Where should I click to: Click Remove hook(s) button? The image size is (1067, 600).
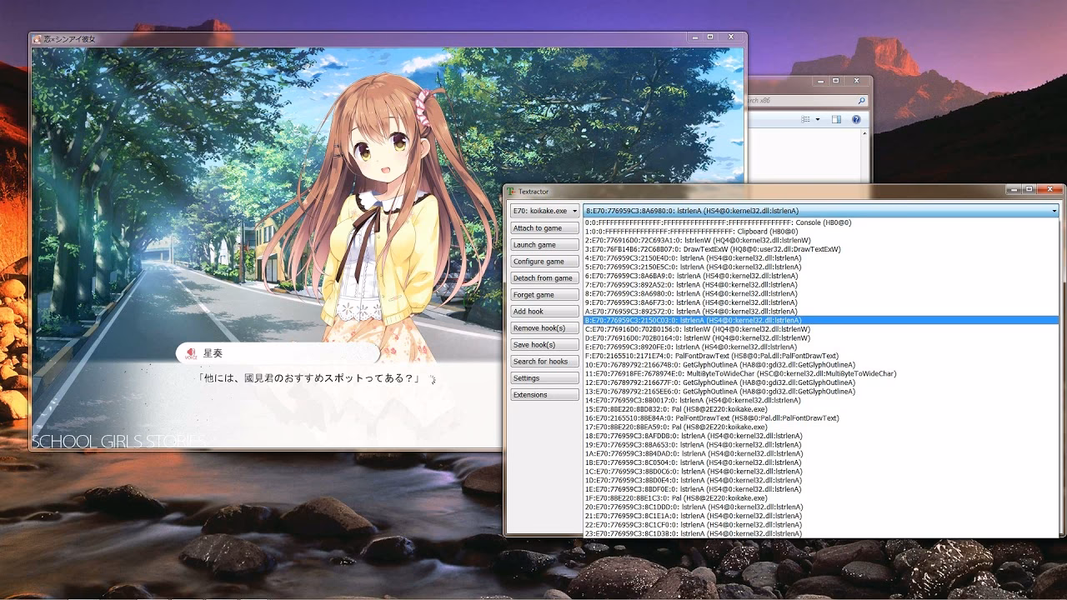point(545,328)
